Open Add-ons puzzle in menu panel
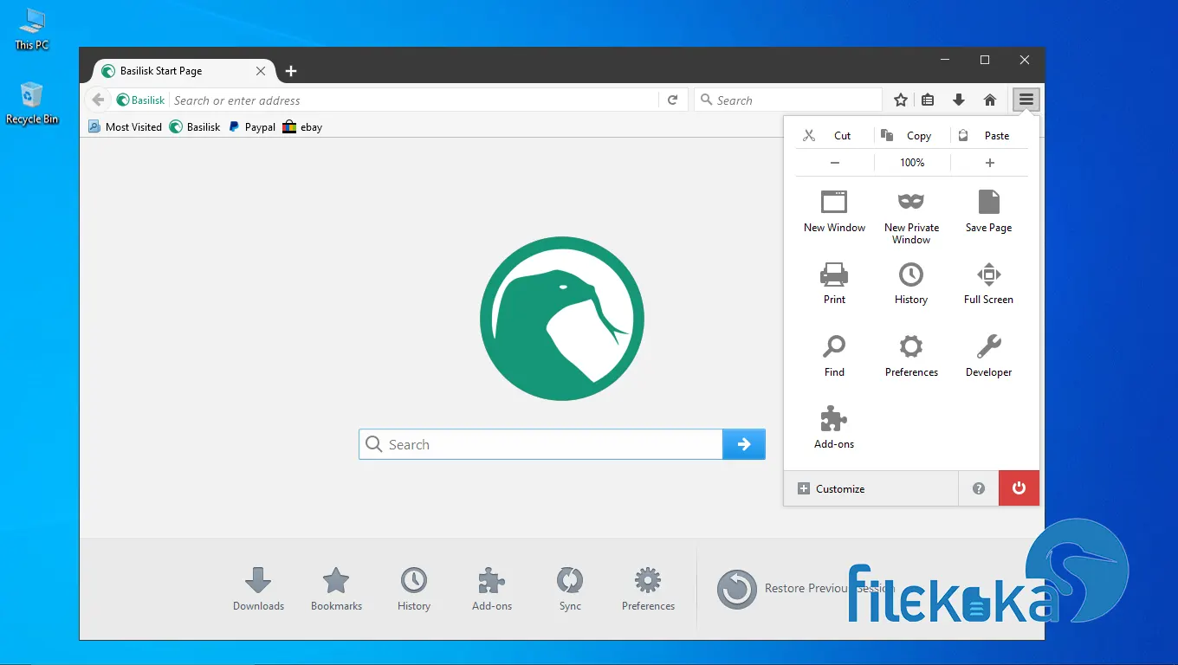This screenshot has width=1178, height=665. coord(834,428)
